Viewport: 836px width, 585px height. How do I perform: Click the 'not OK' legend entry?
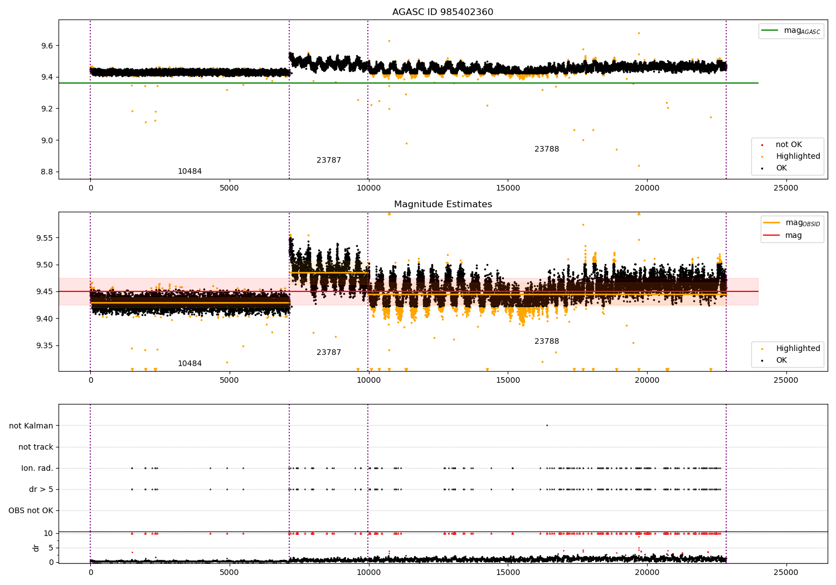pos(789,145)
